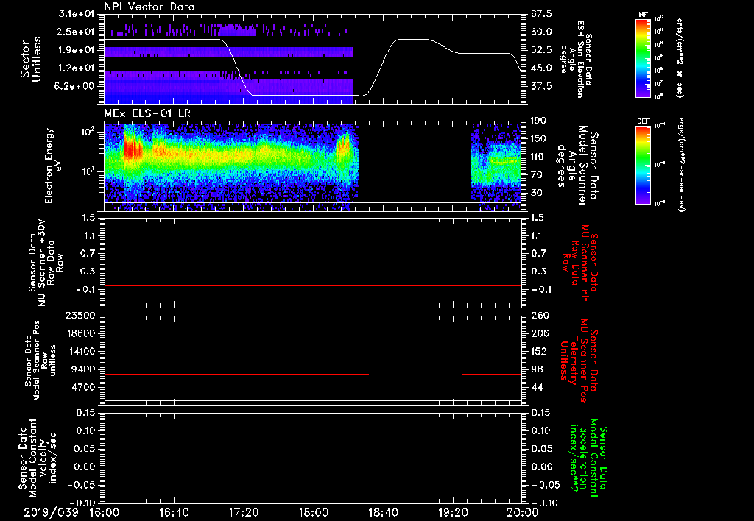This screenshot has height=521, width=754.
Task: Click the "16:00" time tick label
Action: (105, 512)
